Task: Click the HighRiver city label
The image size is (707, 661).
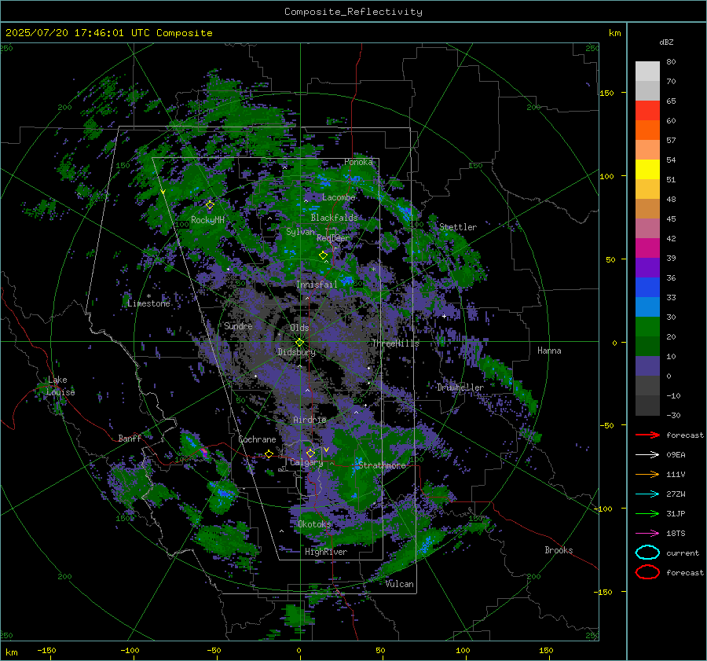Action: 326,552
